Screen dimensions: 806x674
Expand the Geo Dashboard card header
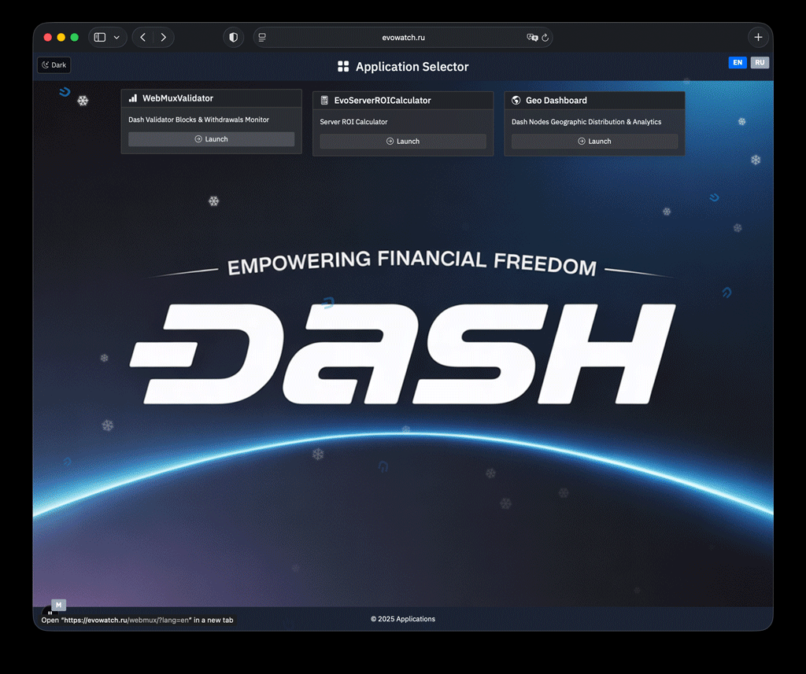pyautogui.click(x=594, y=100)
